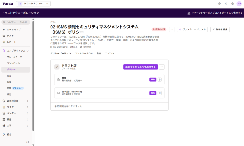The width and height of the screenshot is (244, 146).
Task: Click the リスク icon in sidebar
Action: 4,107
